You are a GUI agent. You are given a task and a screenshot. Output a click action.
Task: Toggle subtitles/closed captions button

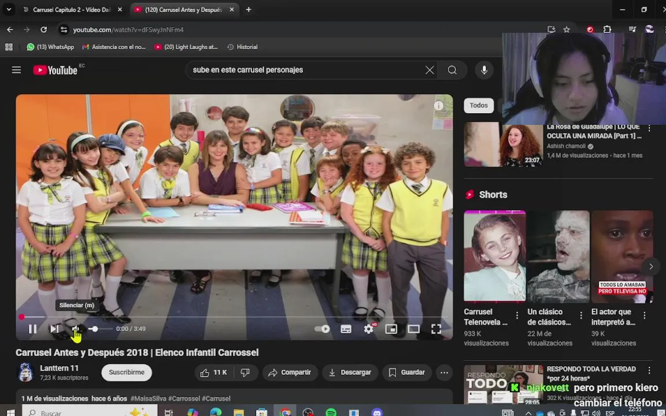346,329
